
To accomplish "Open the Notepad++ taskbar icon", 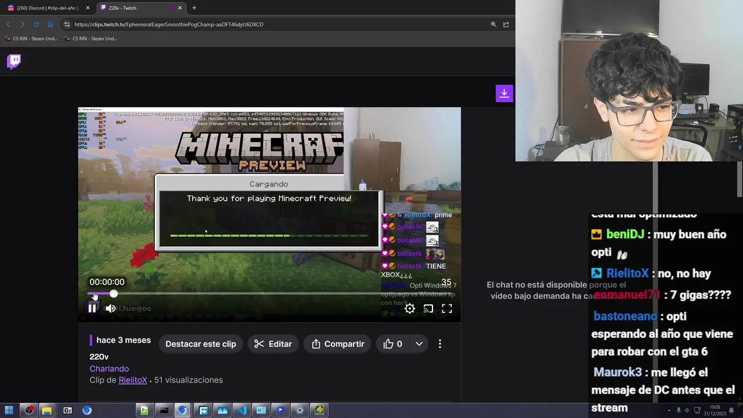I will pyautogui.click(x=144, y=410).
